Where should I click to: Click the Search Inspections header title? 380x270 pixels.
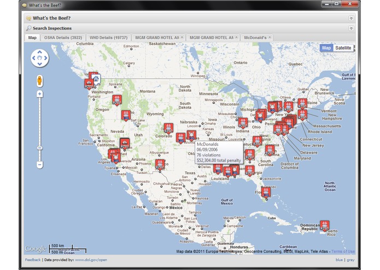point(52,28)
